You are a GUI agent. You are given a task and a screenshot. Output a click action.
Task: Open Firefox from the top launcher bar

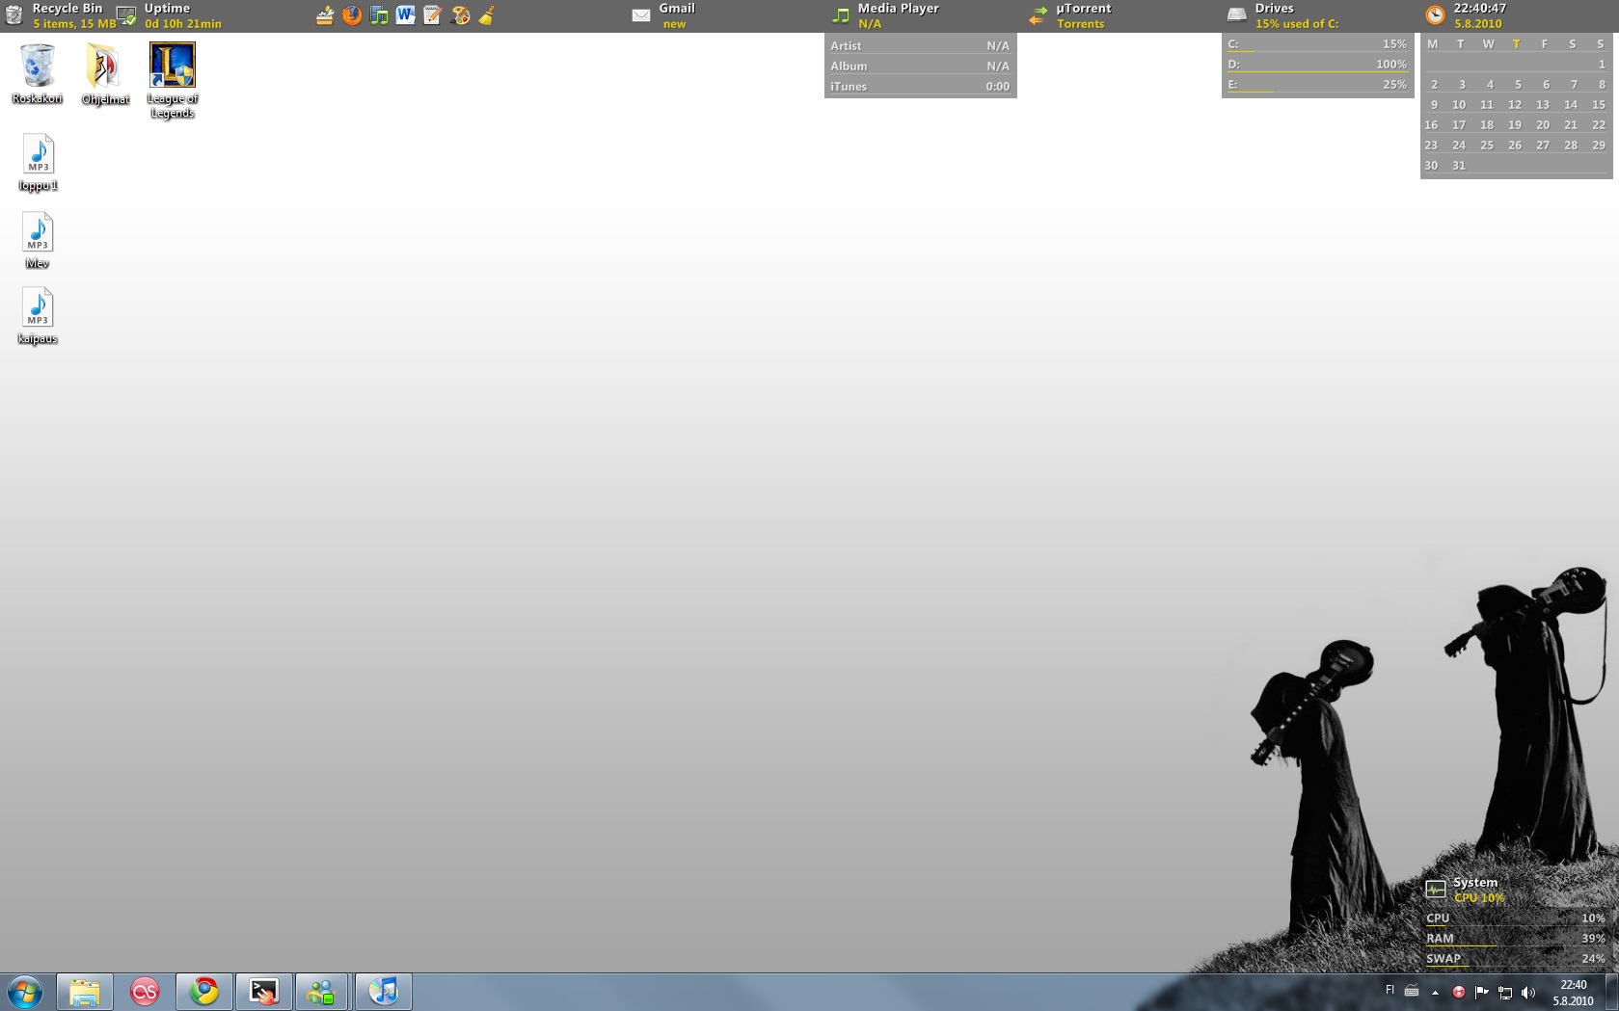pos(352,15)
